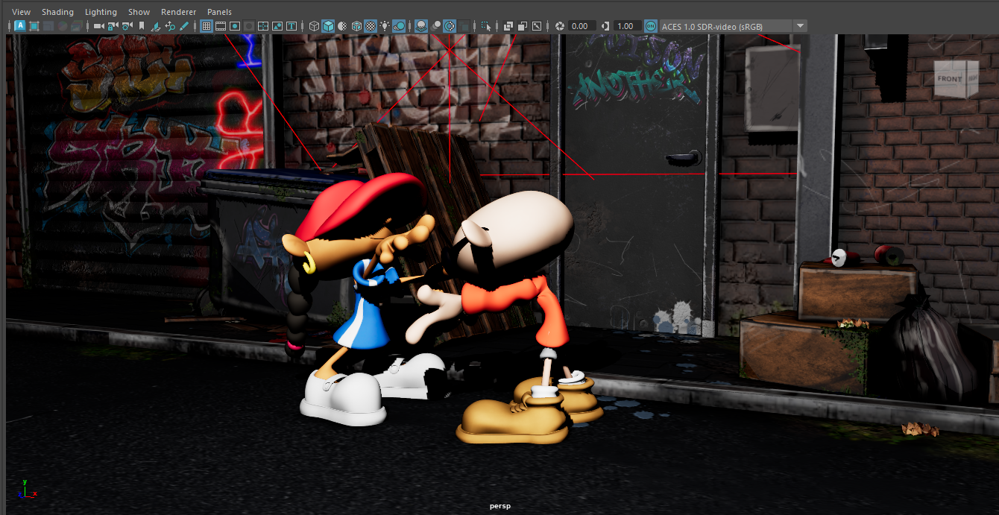Toggle the Resolution Gate icon
The height and width of the screenshot is (515, 999).
click(235, 26)
